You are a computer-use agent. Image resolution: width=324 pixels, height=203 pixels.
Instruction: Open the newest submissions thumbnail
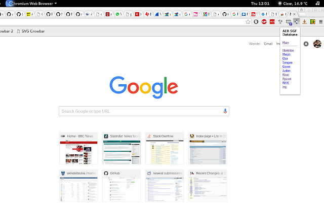point(165,185)
